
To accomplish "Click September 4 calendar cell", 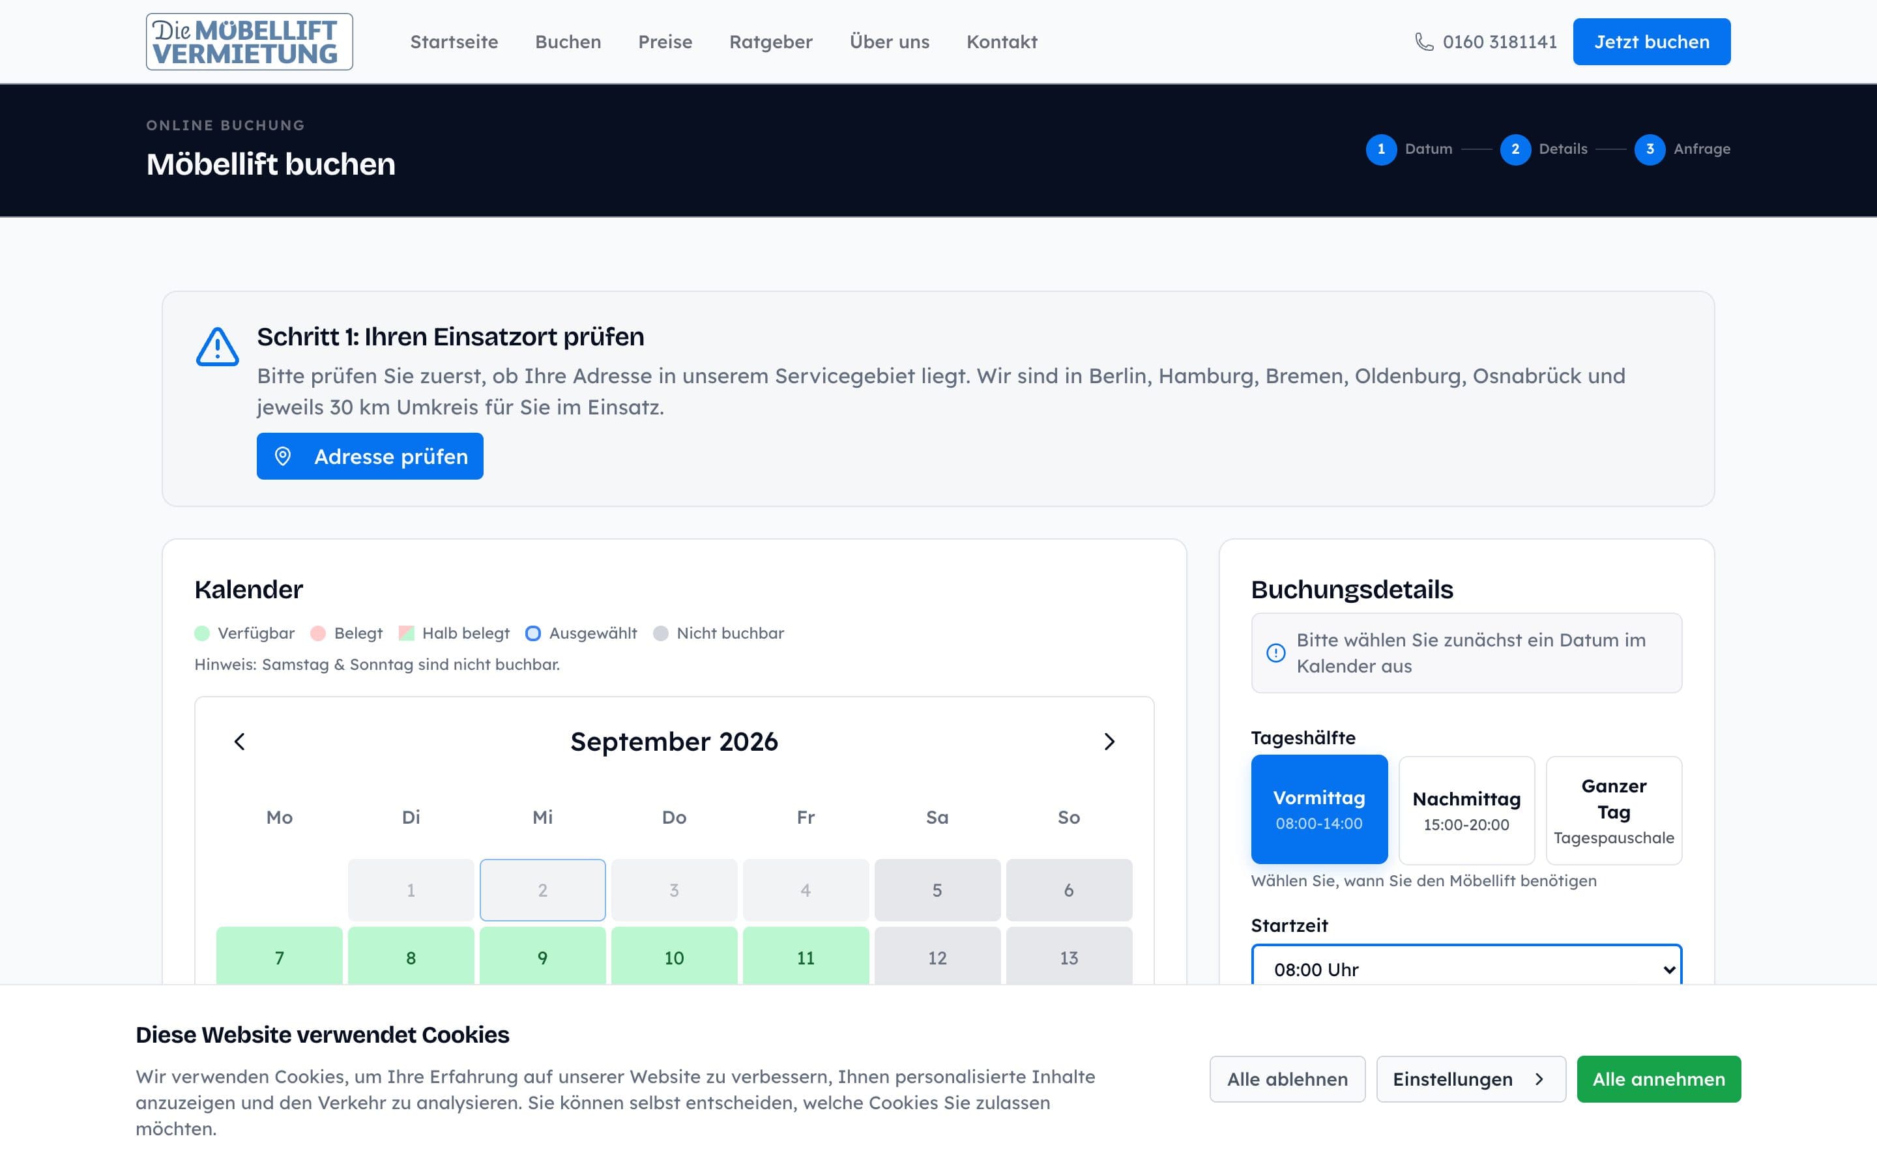I will (806, 890).
